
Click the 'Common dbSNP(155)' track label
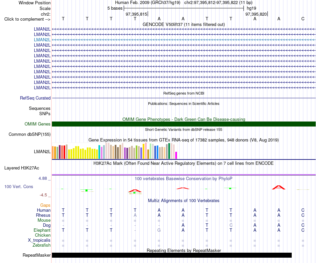point(29,134)
